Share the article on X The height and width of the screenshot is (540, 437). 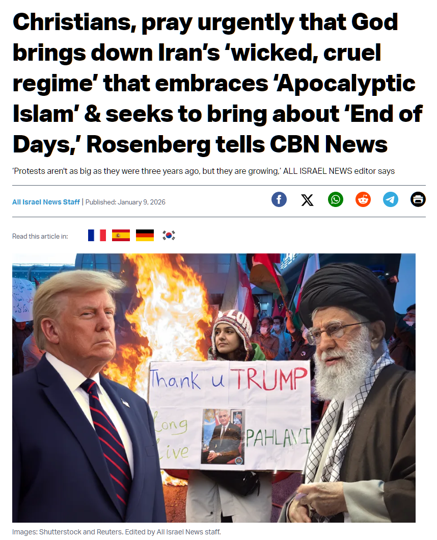[x=307, y=200]
